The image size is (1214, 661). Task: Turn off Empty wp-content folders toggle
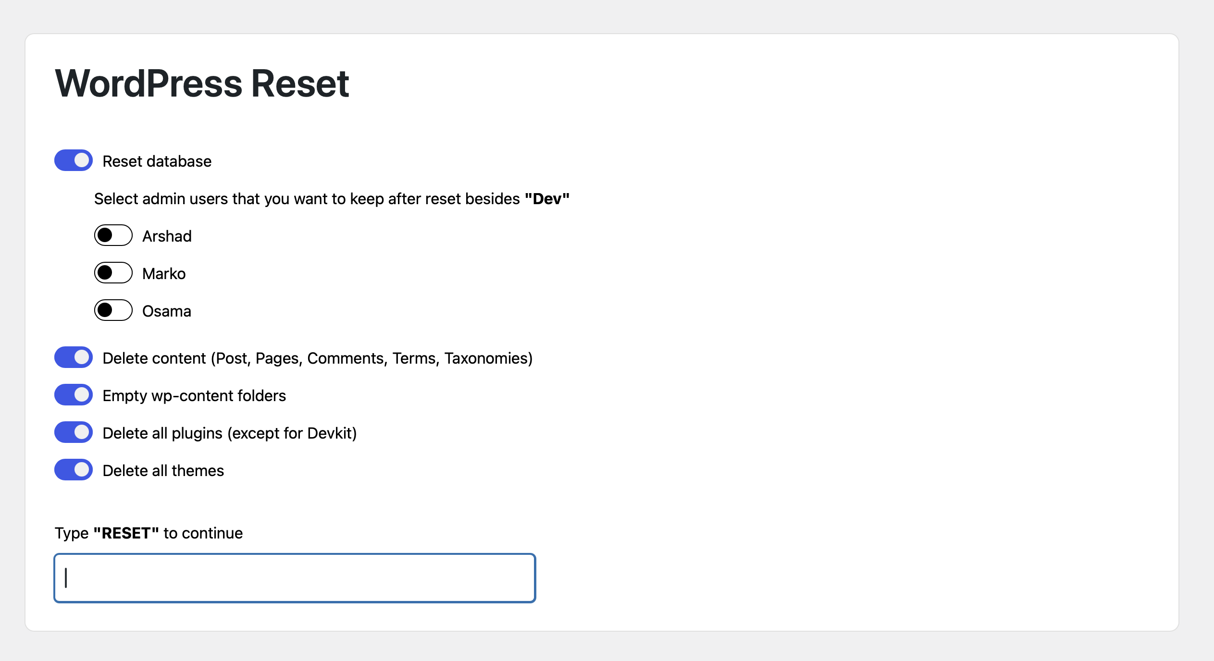coord(73,395)
